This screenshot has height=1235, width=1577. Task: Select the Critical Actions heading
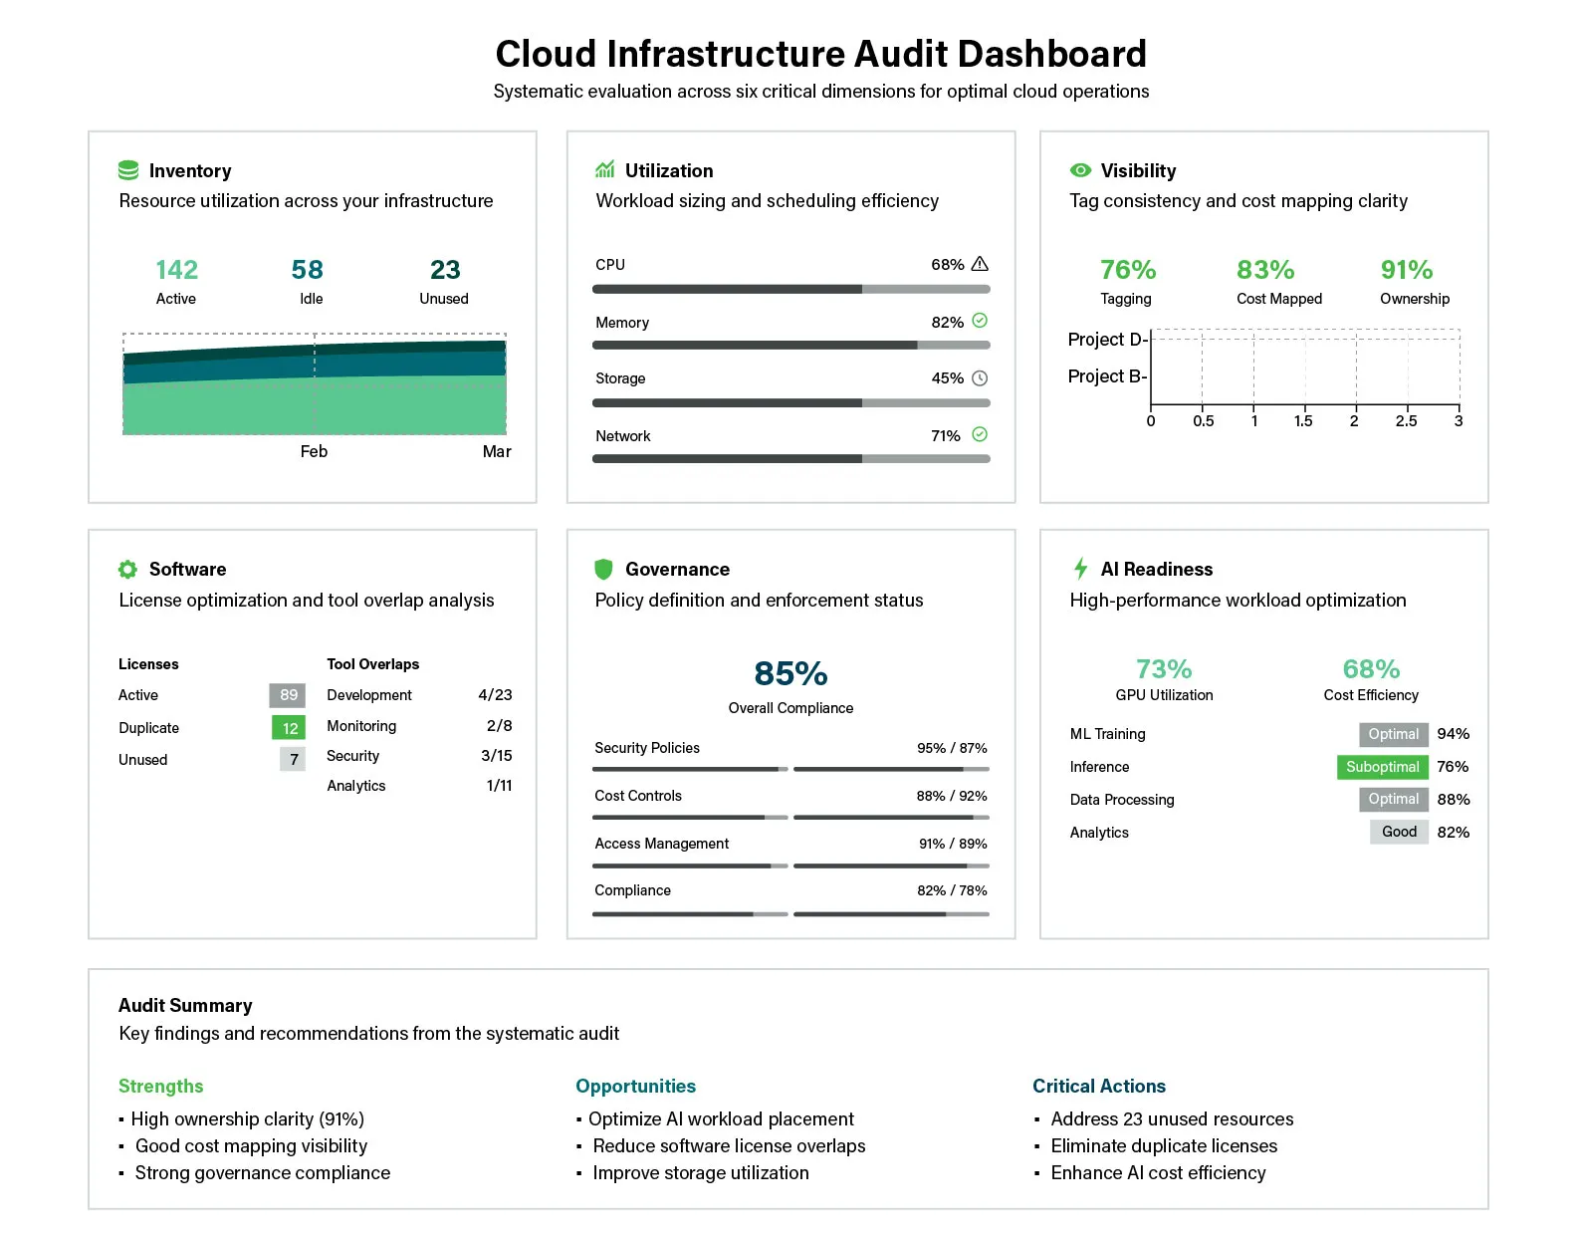1098,1086
